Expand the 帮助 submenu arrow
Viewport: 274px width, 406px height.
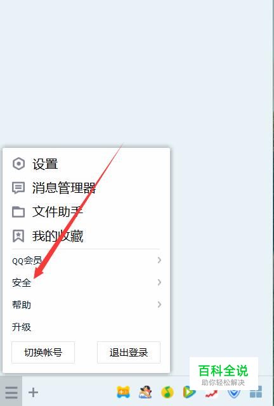tap(159, 304)
